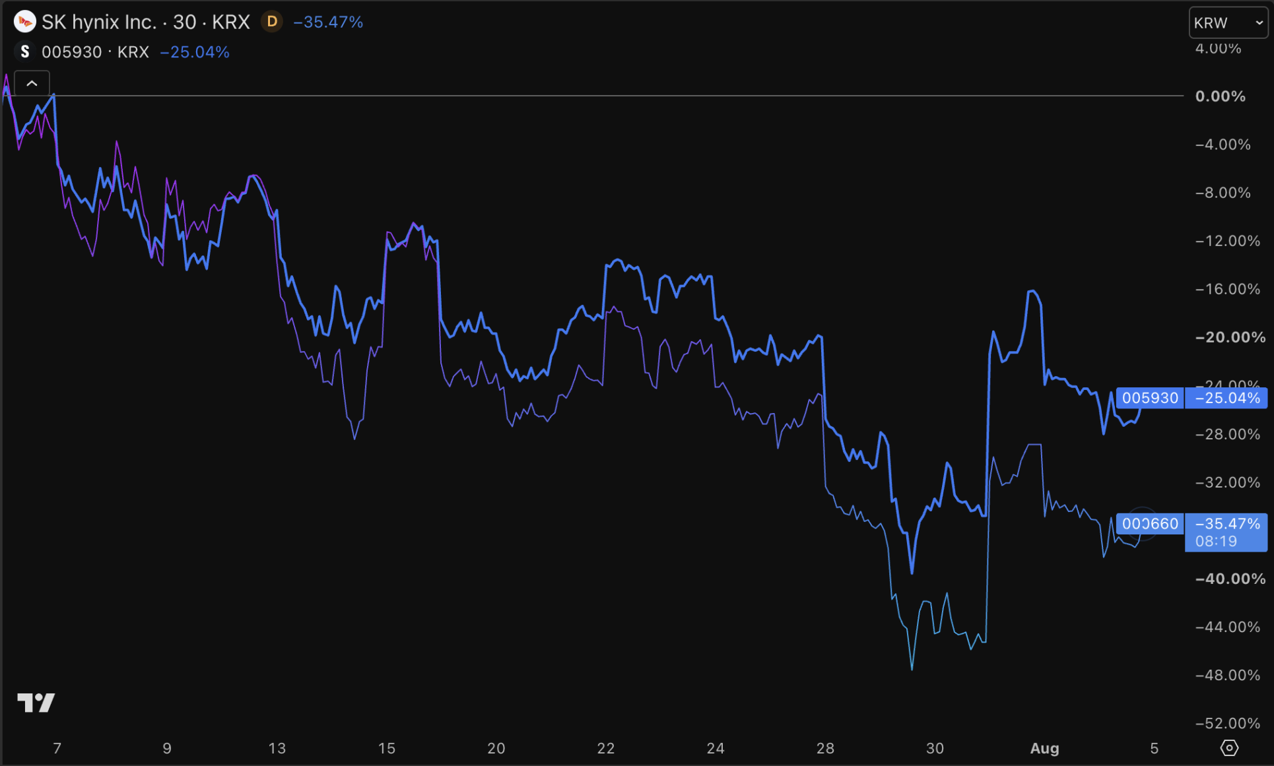Click the Aug label on the time axis
Image resolution: width=1274 pixels, height=766 pixels.
click(1045, 748)
